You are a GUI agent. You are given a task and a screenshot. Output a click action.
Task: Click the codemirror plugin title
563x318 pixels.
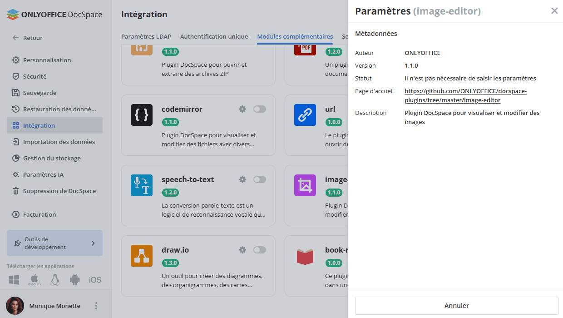click(x=182, y=109)
